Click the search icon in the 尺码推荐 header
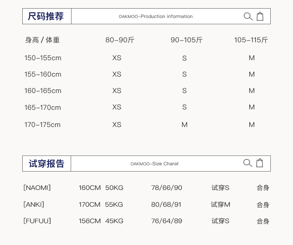Screen dimensions: 293x245 [248, 16]
